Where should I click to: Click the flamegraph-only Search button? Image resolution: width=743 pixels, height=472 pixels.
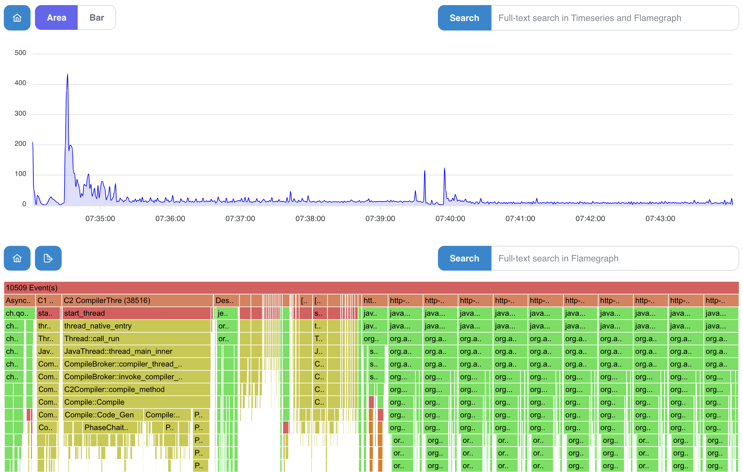click(x=464, y=258)
